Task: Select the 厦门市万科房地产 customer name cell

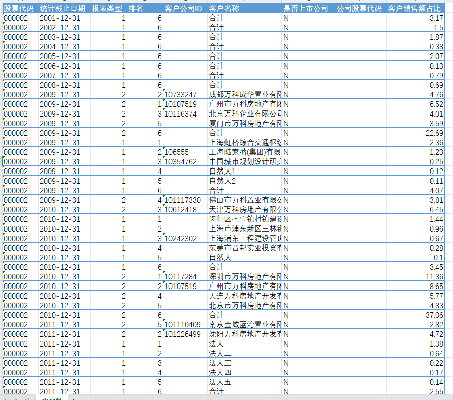Action: (245, 123)
